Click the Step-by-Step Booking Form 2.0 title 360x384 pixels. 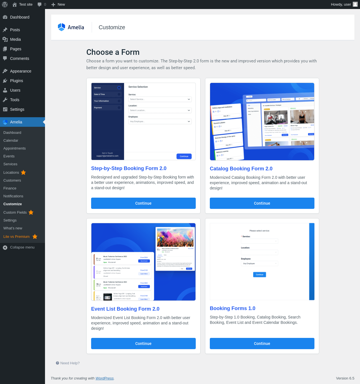coord(129,168)
